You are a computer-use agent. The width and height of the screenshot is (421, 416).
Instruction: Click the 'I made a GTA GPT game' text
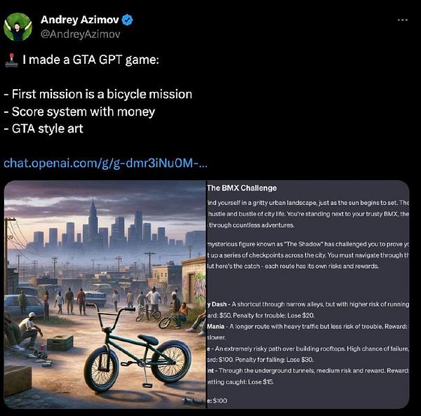91,60
